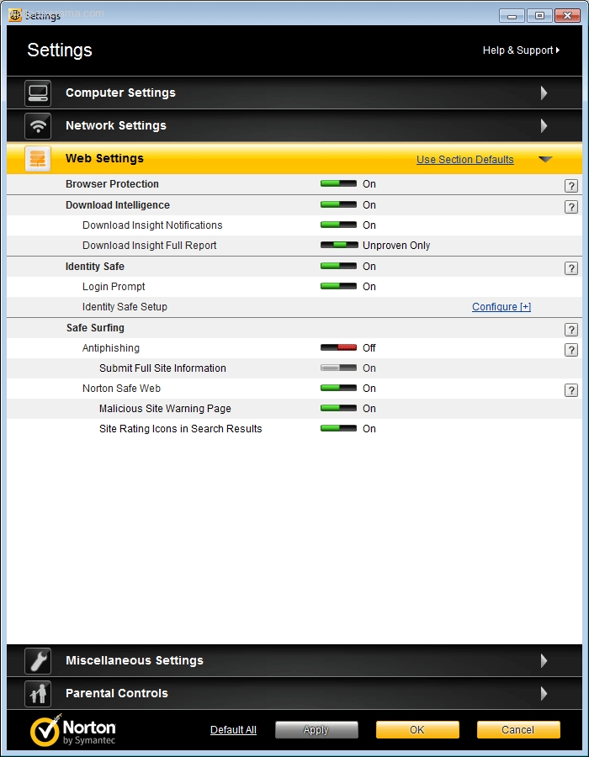Click Browser Protection label
Viewport: 589px width, 757px height.
coord(112,184)
